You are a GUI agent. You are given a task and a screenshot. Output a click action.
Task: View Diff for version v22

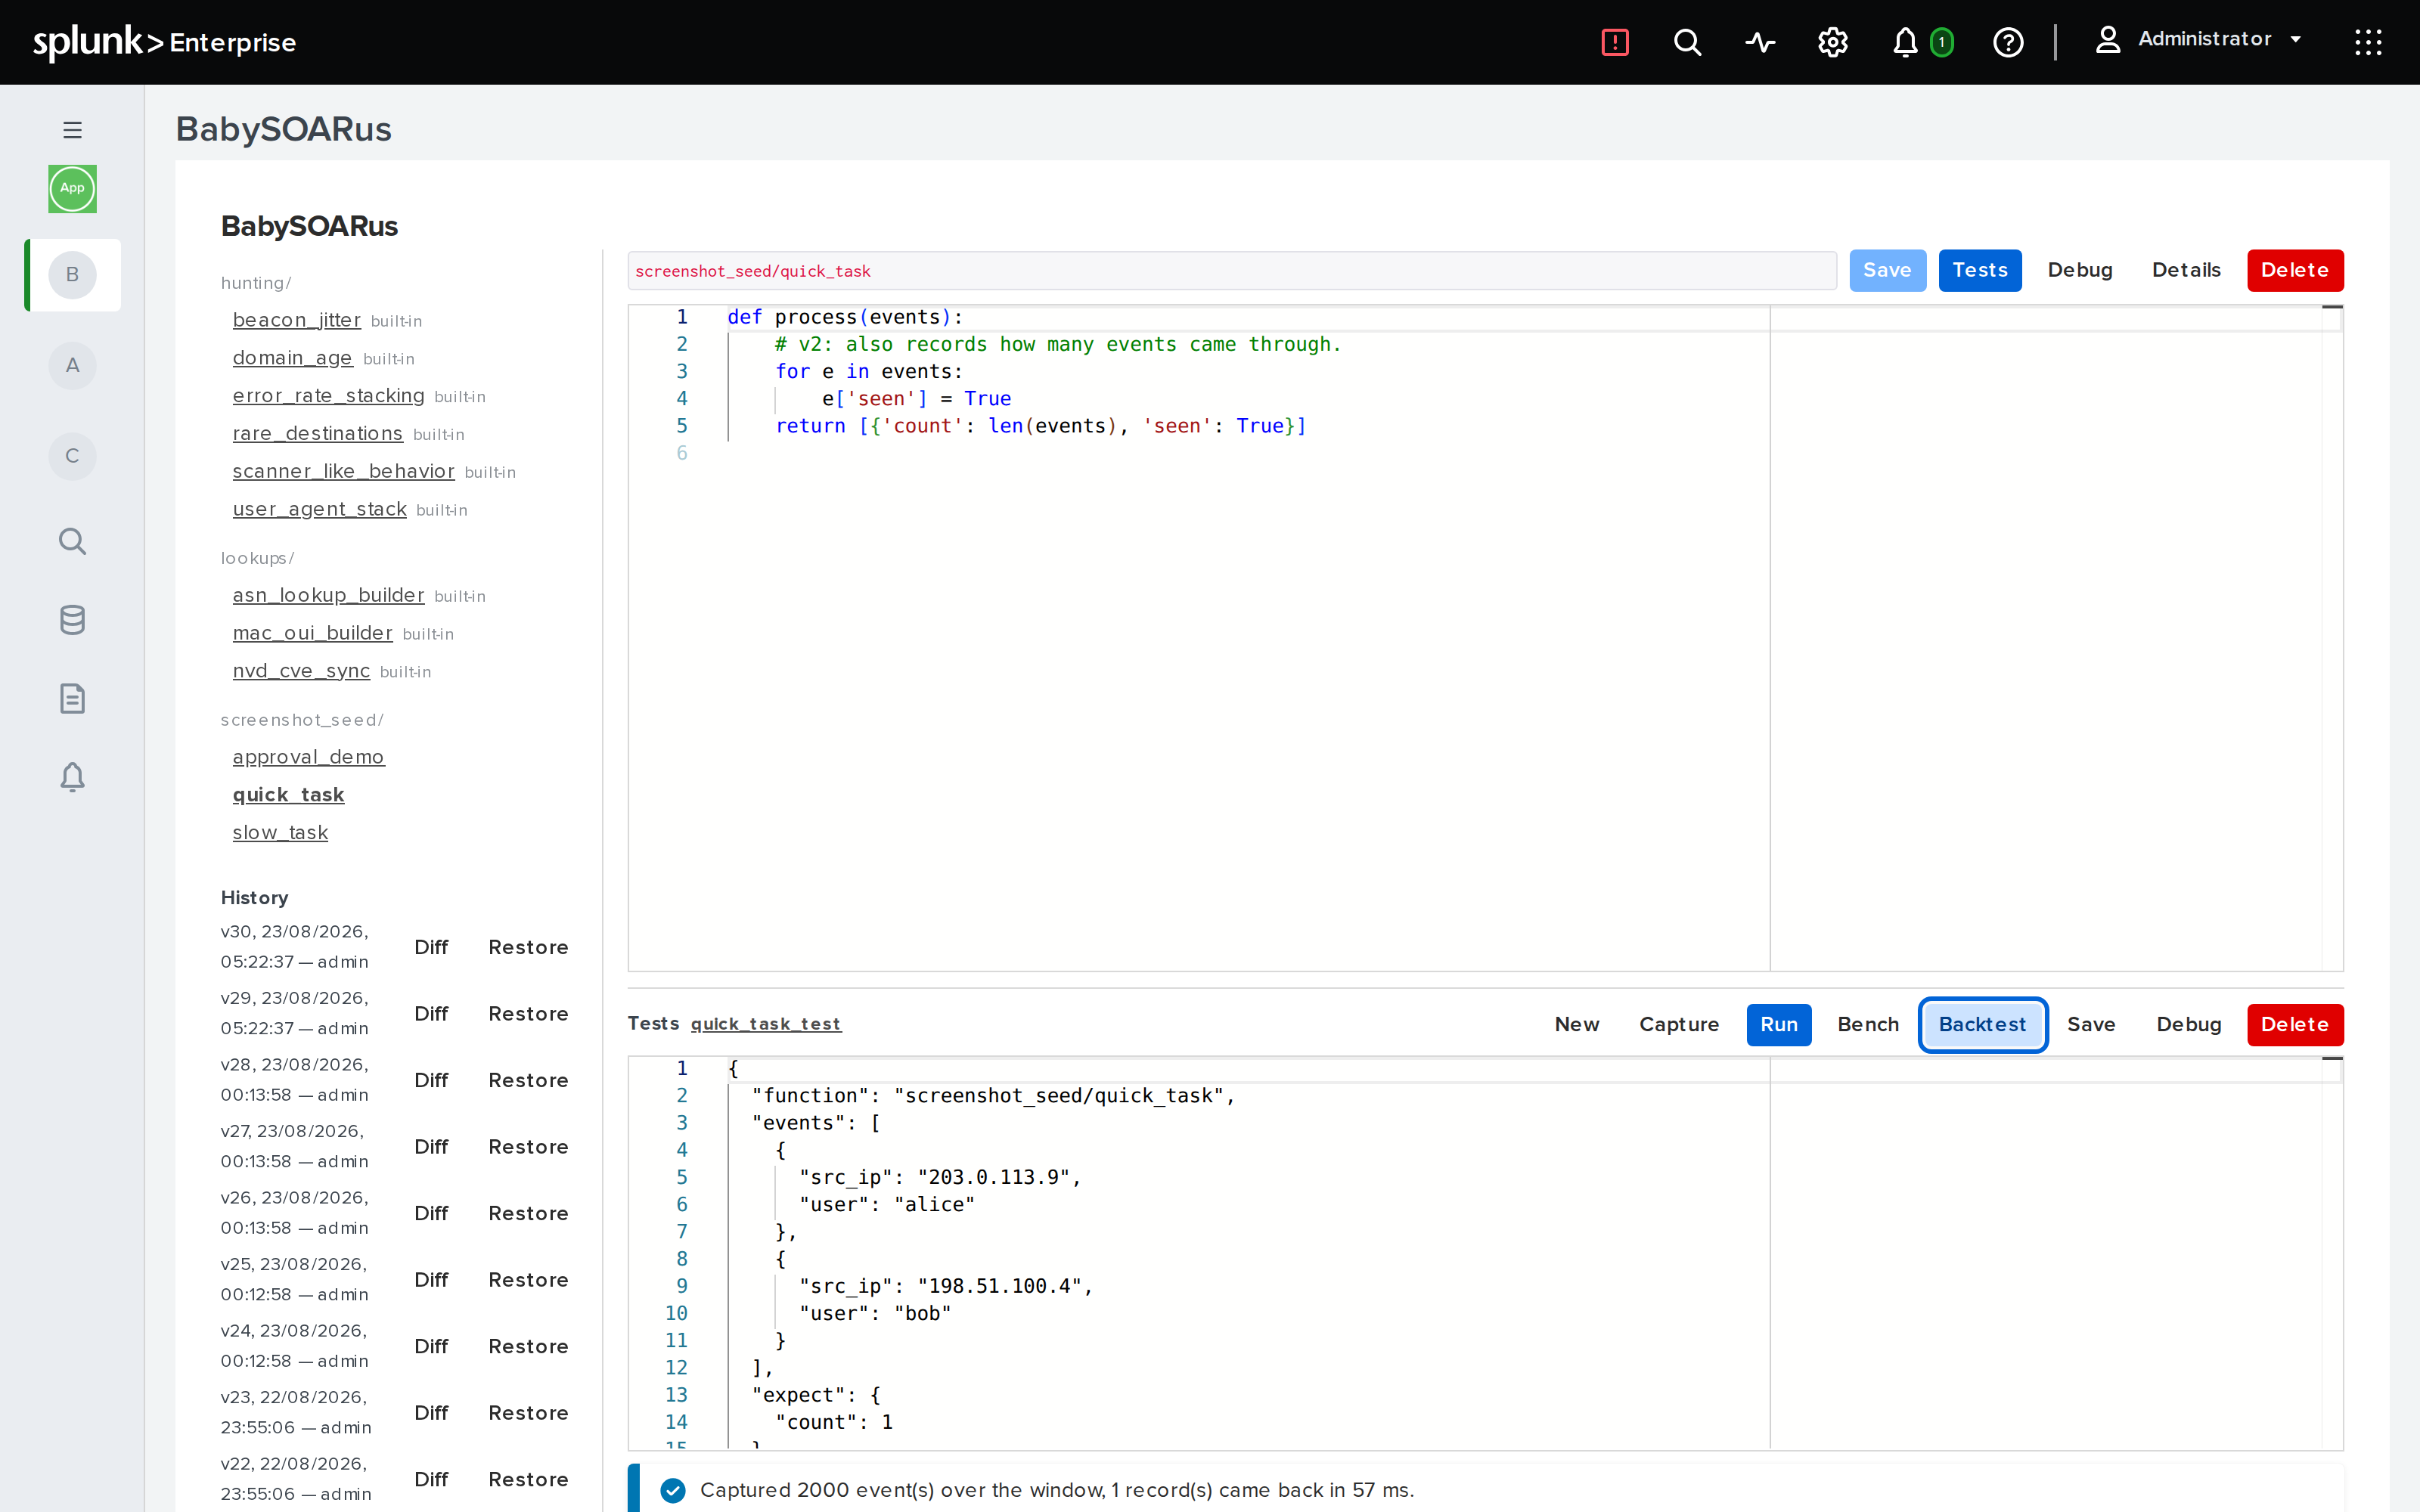[x=431, y=1479]
